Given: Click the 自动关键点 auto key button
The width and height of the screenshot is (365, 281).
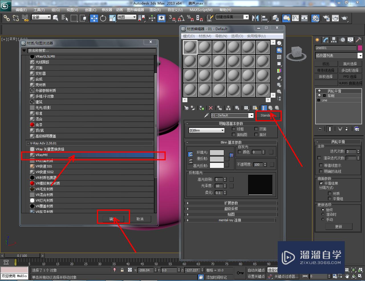Looking at the screenshot, I should (x=256, y=270).
